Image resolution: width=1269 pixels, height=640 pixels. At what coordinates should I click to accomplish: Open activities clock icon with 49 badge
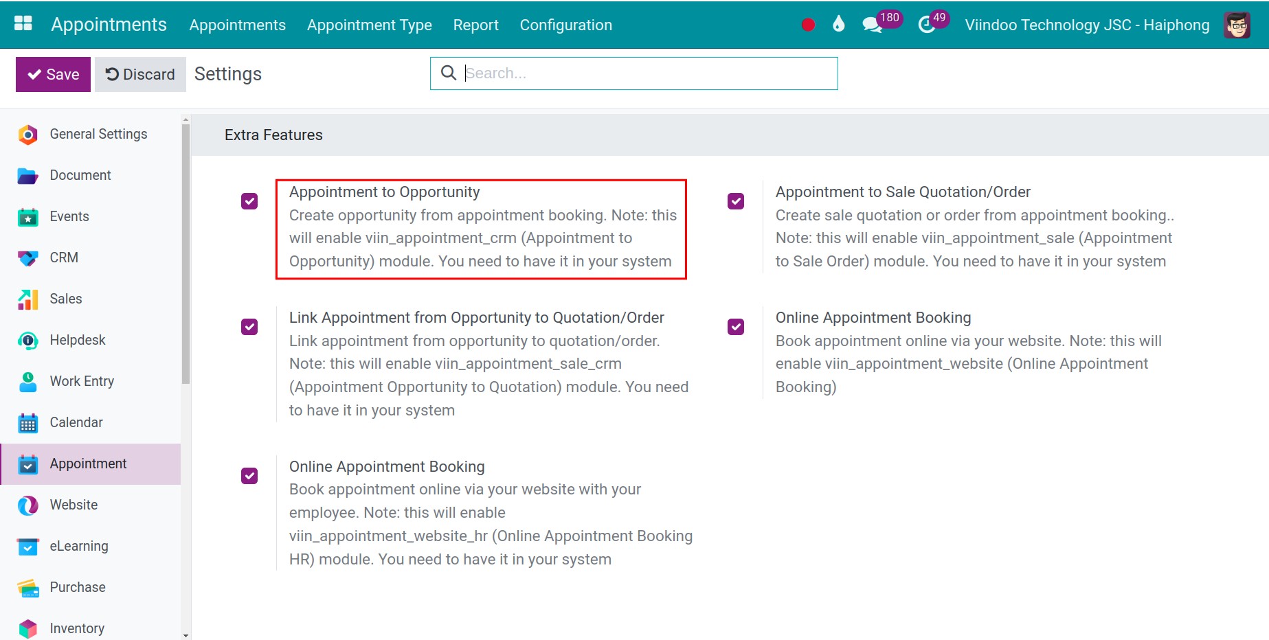coord(933,22)
